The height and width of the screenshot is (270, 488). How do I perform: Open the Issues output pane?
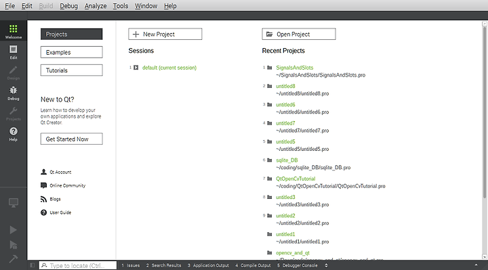tap(131, 265)
